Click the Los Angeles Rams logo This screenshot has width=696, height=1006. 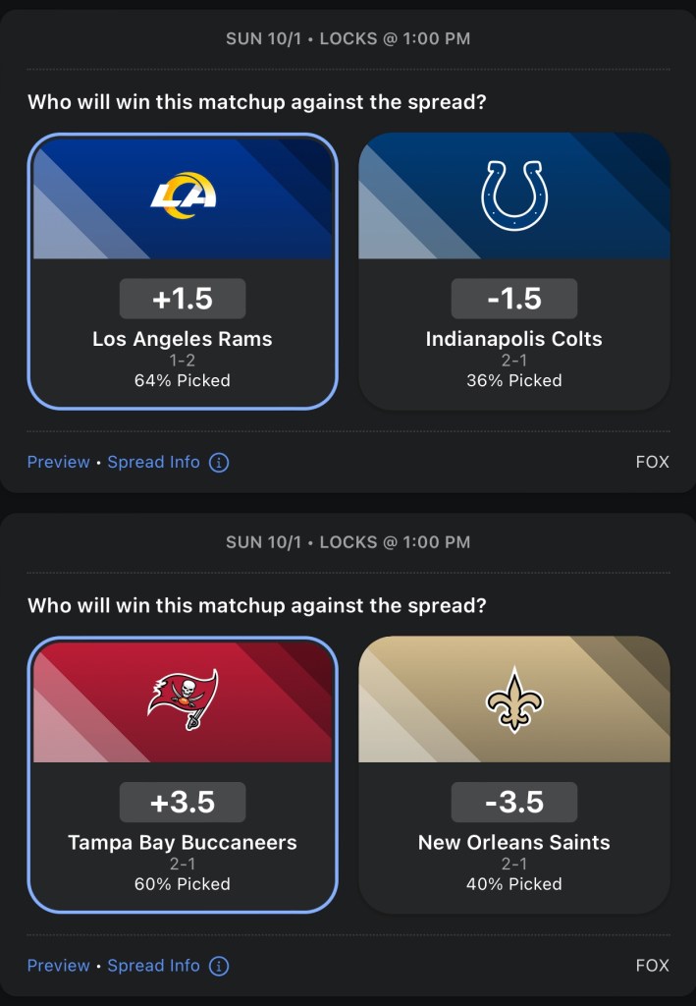click(183, 196)
